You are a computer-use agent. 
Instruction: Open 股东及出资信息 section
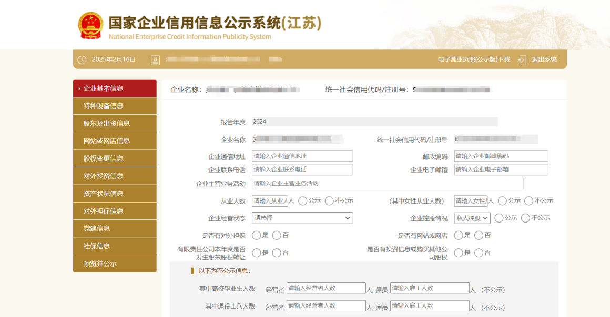click(x=115, y=123)
